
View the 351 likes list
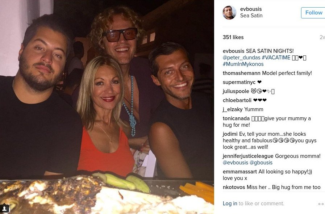(x=233, y=37)
